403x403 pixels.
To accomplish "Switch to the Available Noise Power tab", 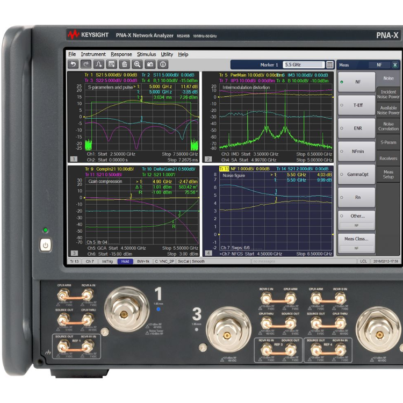I will coord(388,110).
